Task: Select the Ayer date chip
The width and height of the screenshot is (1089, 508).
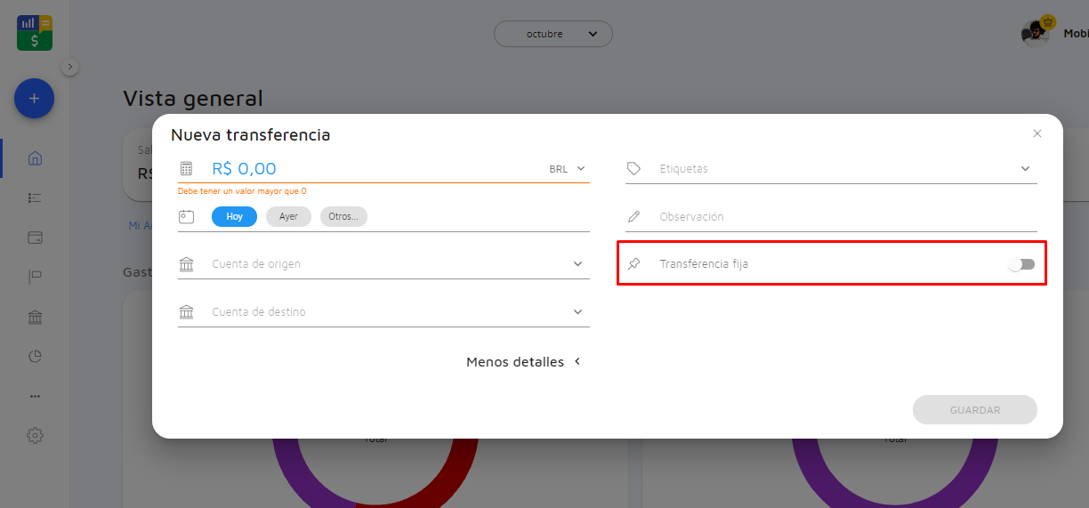Action: 288,216
